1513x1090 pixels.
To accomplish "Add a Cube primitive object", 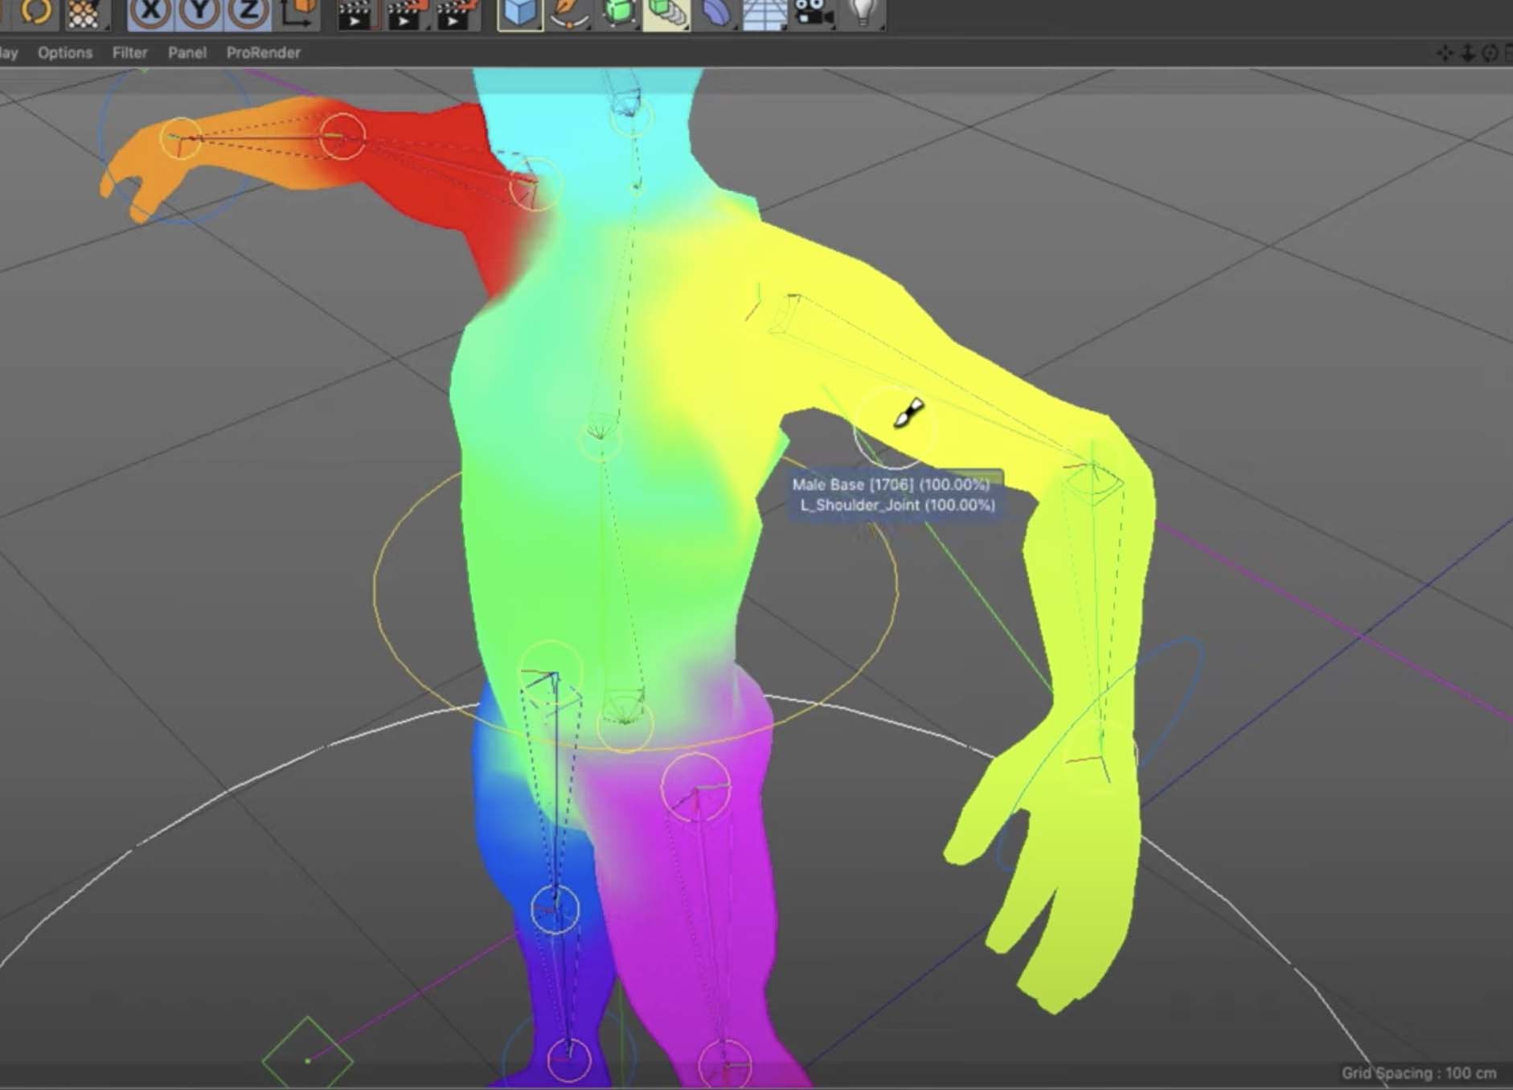I will (520, 14).
